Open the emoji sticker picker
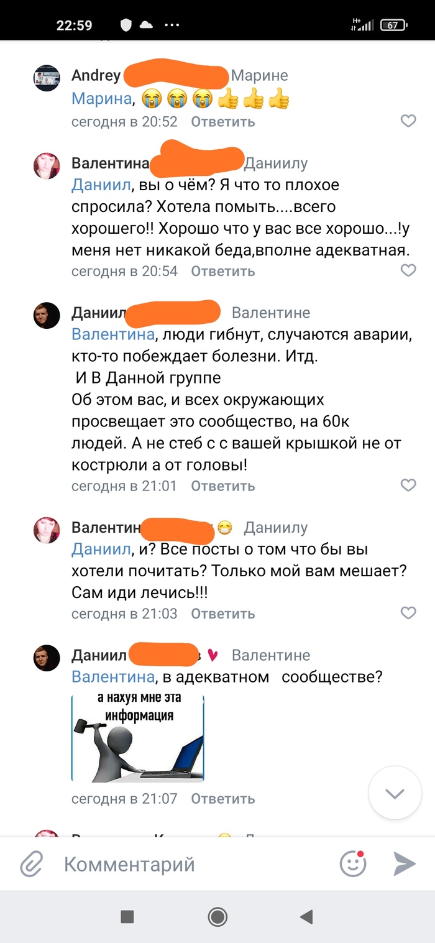Viewport: 435px width, 943px height. [x=353, y=863]
